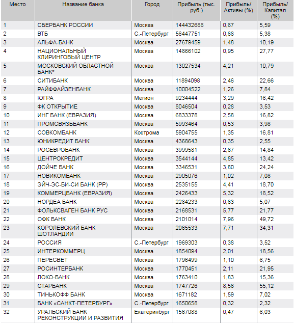This screenshot has width=294, height=323.
Task: Click the 'Город' column header
Action: pos(152,4)
